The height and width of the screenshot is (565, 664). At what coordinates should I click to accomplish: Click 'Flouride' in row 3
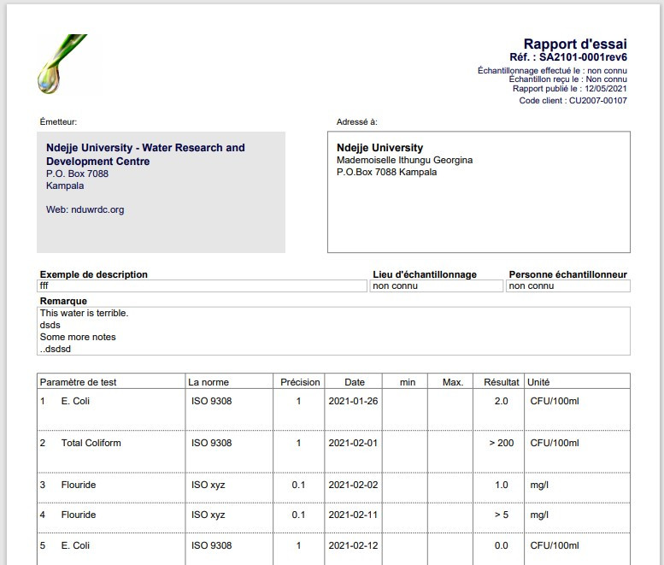coord(79,485)
